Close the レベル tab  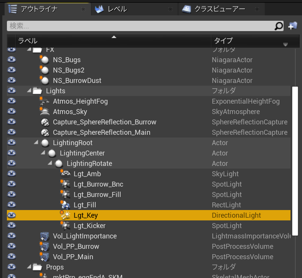pyautogui.click(x=170, y=9)
